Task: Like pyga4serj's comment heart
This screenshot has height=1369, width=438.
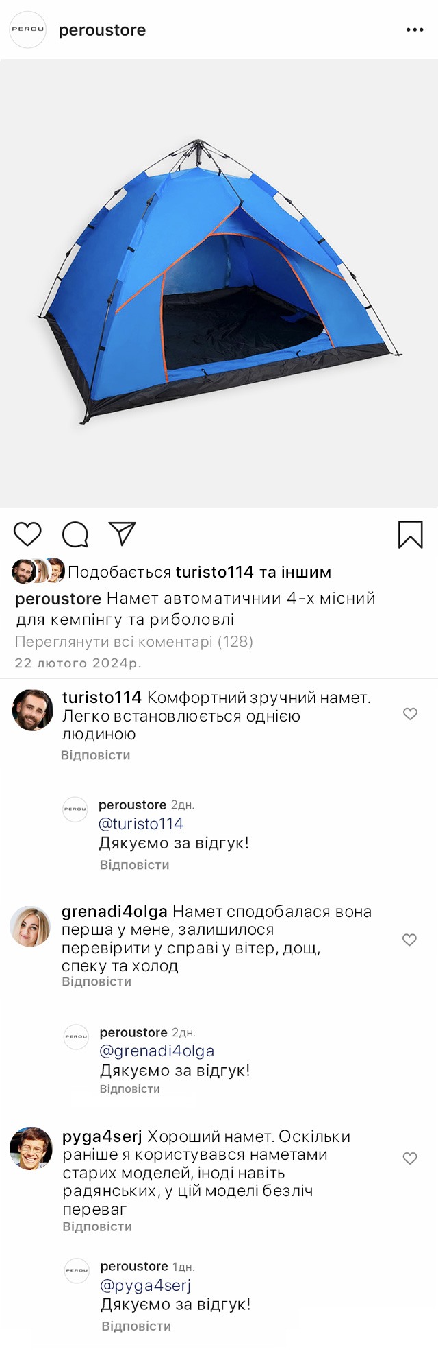Action: [x=410, y=1158]
